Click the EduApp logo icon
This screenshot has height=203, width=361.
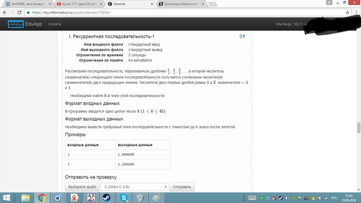click(x=16, y=24)
